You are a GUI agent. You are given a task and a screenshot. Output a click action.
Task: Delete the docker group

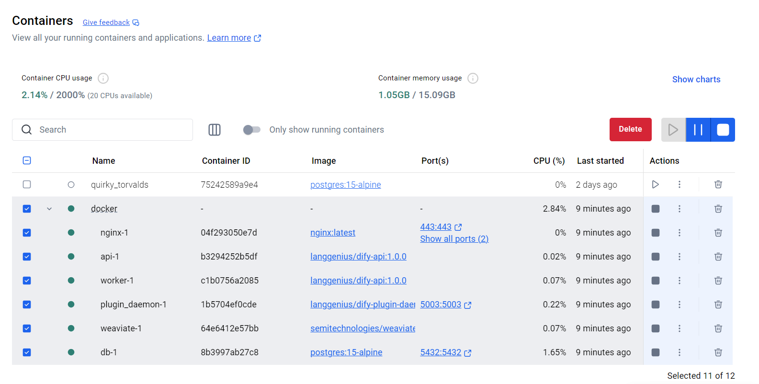coord(718,209)
